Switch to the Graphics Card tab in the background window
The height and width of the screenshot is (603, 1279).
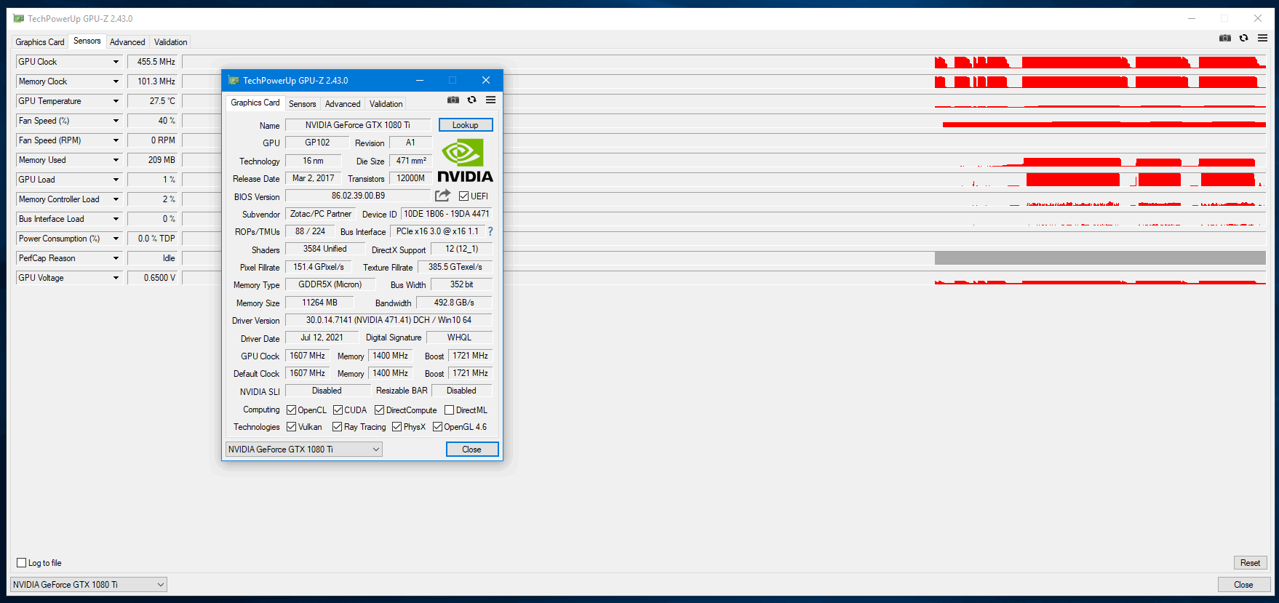pos(40,42)
